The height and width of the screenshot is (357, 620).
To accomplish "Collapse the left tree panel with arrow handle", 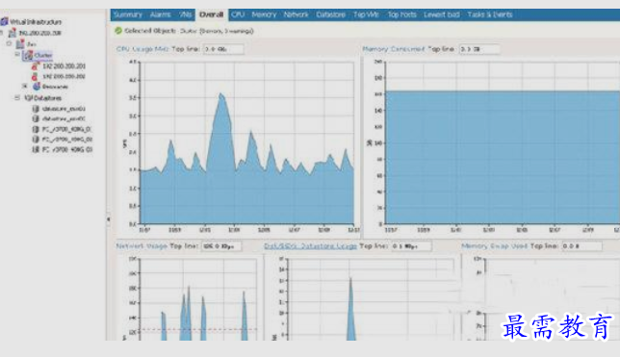I will (x=108, y=218).
